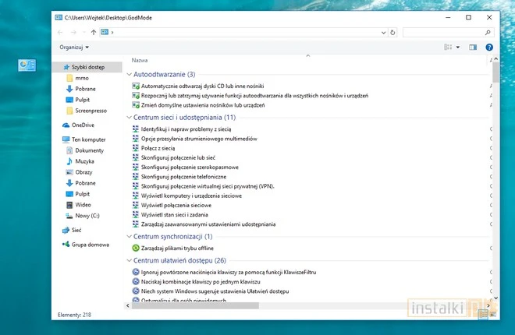Open Nowy (C:) drive in sidebar
The width and height of the screenshot is (515, 335).
tap(87, 215)
